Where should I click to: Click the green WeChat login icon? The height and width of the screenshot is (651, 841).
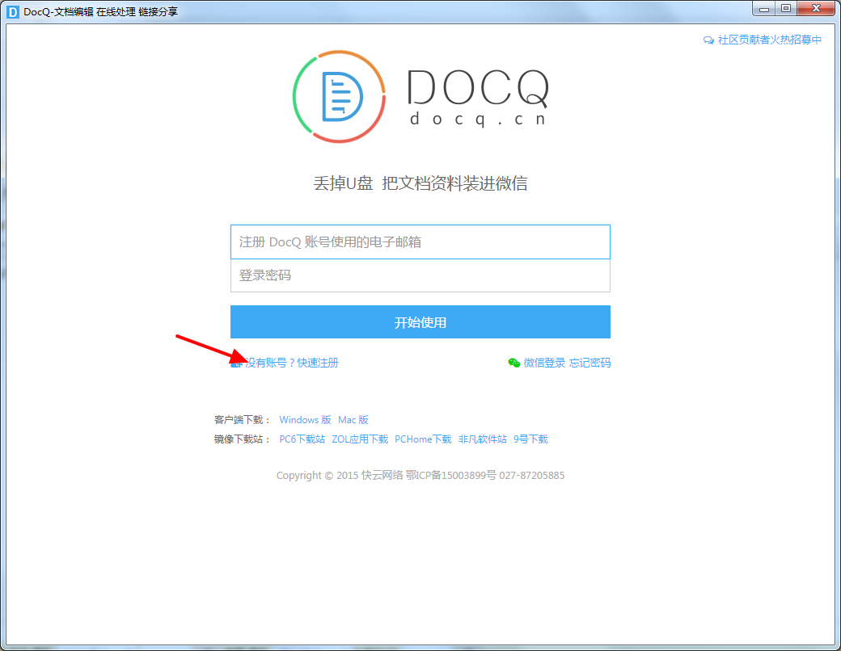(513, 363)
